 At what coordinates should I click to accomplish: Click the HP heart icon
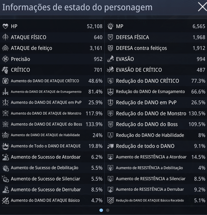(x=5, y=26)
